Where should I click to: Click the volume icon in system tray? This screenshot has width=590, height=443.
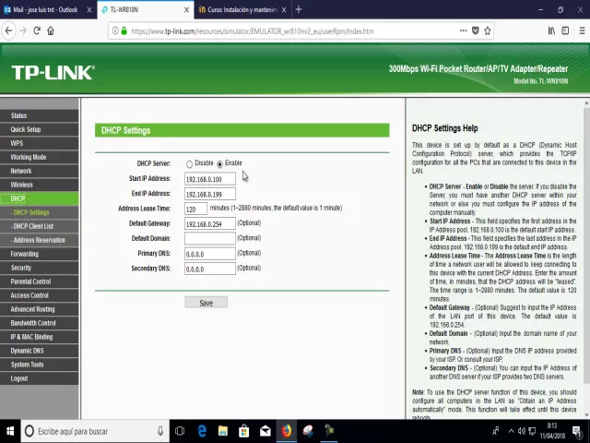521,431
